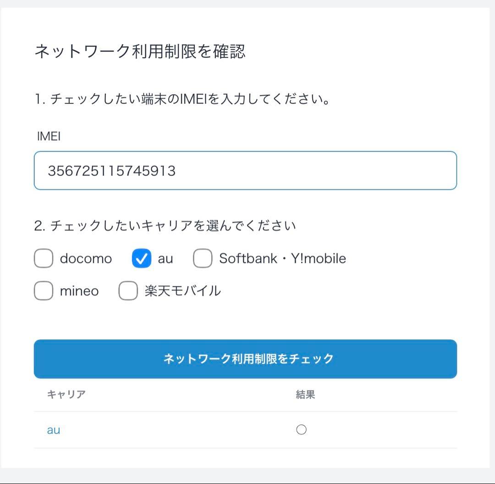
Task: Check the Softbank・Y!mobile option
Action: tap(203, 258)
